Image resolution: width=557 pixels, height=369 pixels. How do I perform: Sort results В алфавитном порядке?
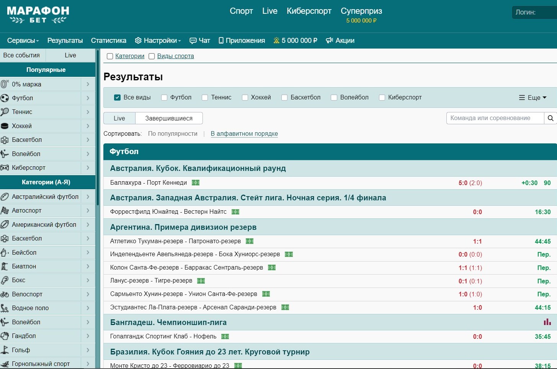[x=244, y=134]
